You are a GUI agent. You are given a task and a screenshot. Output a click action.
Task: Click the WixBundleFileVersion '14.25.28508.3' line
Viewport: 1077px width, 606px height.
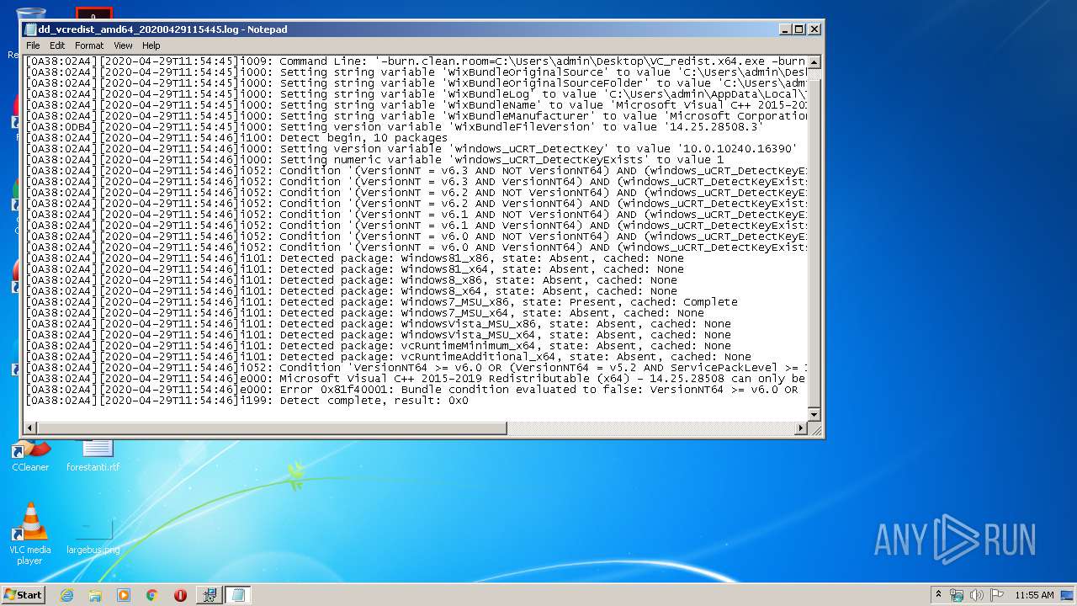[x=395, y=127]
